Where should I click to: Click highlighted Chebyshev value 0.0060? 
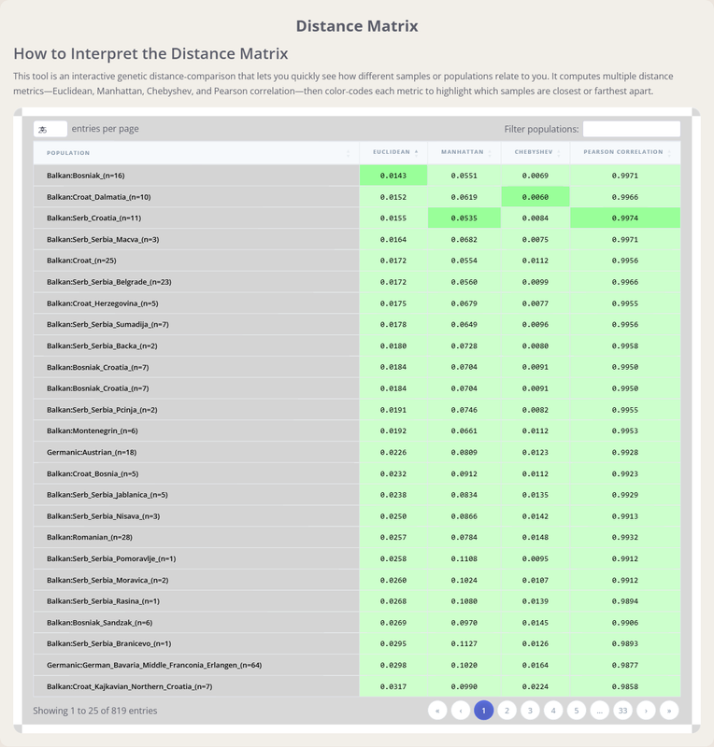point(535,197)
